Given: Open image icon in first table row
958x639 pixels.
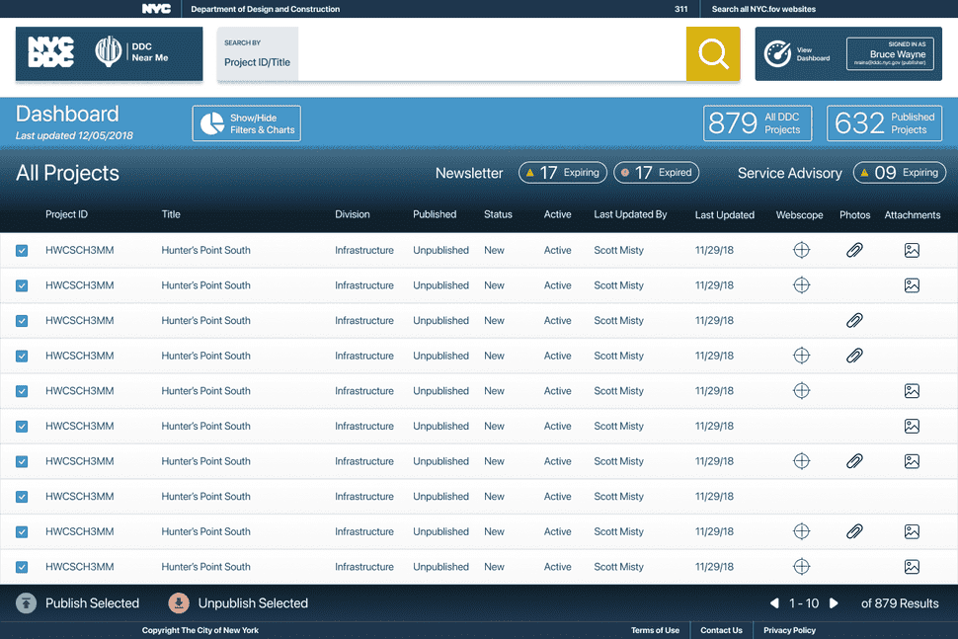Looking at the screenshot, I should point(912,250).
